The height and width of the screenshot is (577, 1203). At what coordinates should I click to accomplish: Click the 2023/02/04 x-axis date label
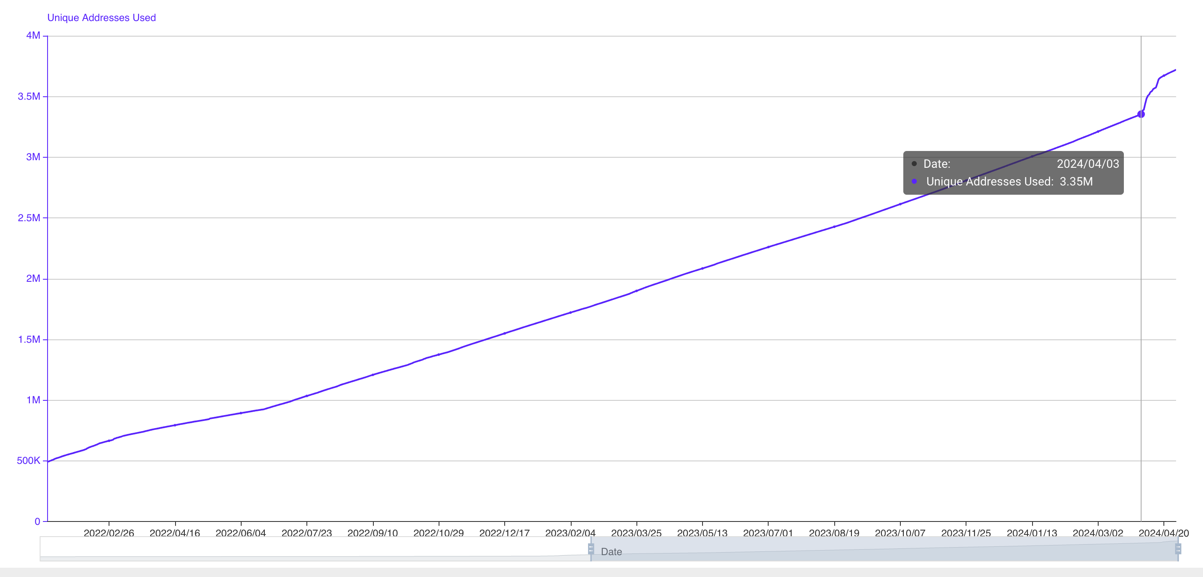[x=570, y=533]
